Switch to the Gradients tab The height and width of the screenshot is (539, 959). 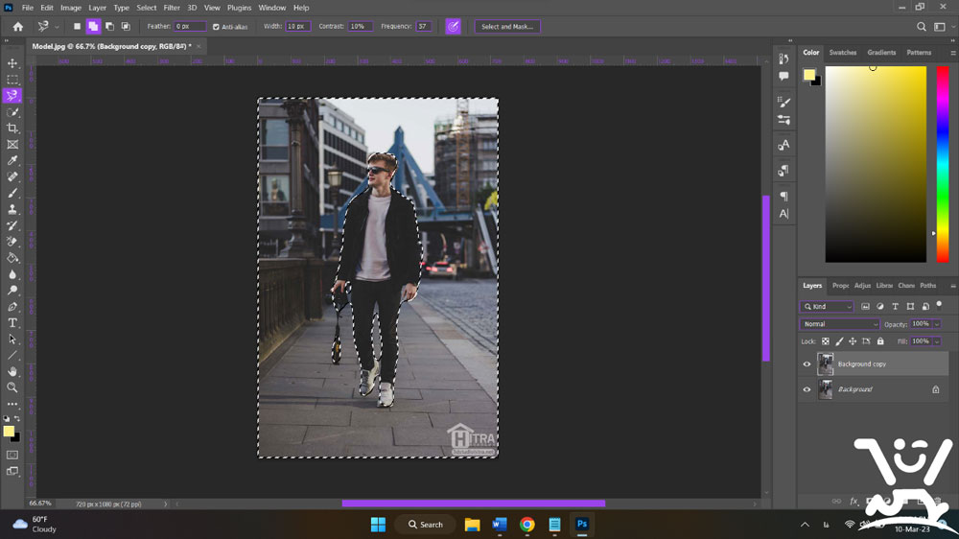point(881,53)
